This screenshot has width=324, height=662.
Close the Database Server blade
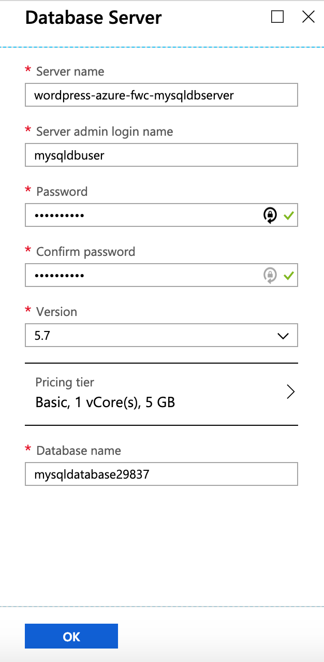(x=308, y=17)
